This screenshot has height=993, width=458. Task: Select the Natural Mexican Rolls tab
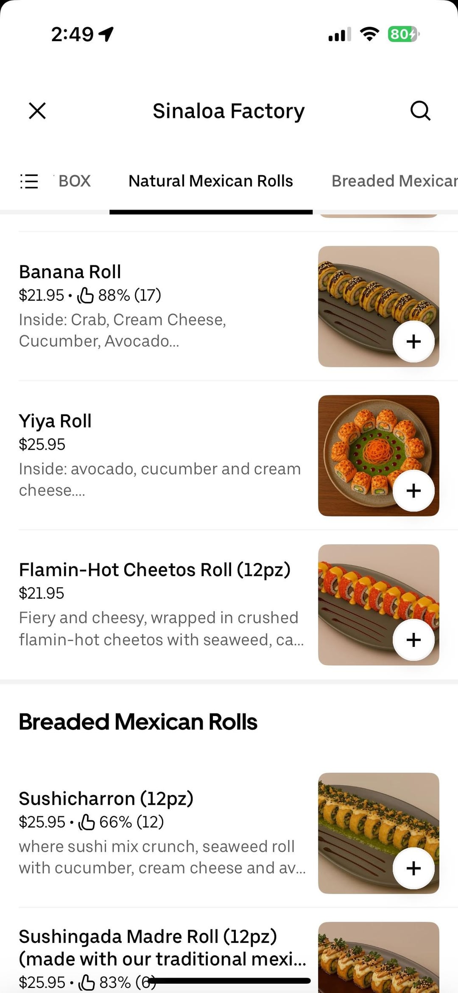(x=211, y=181)
